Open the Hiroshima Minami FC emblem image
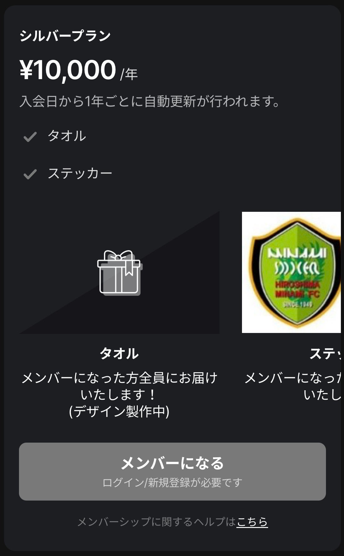Screen dimensions: 344x556 tap(291, 272)
